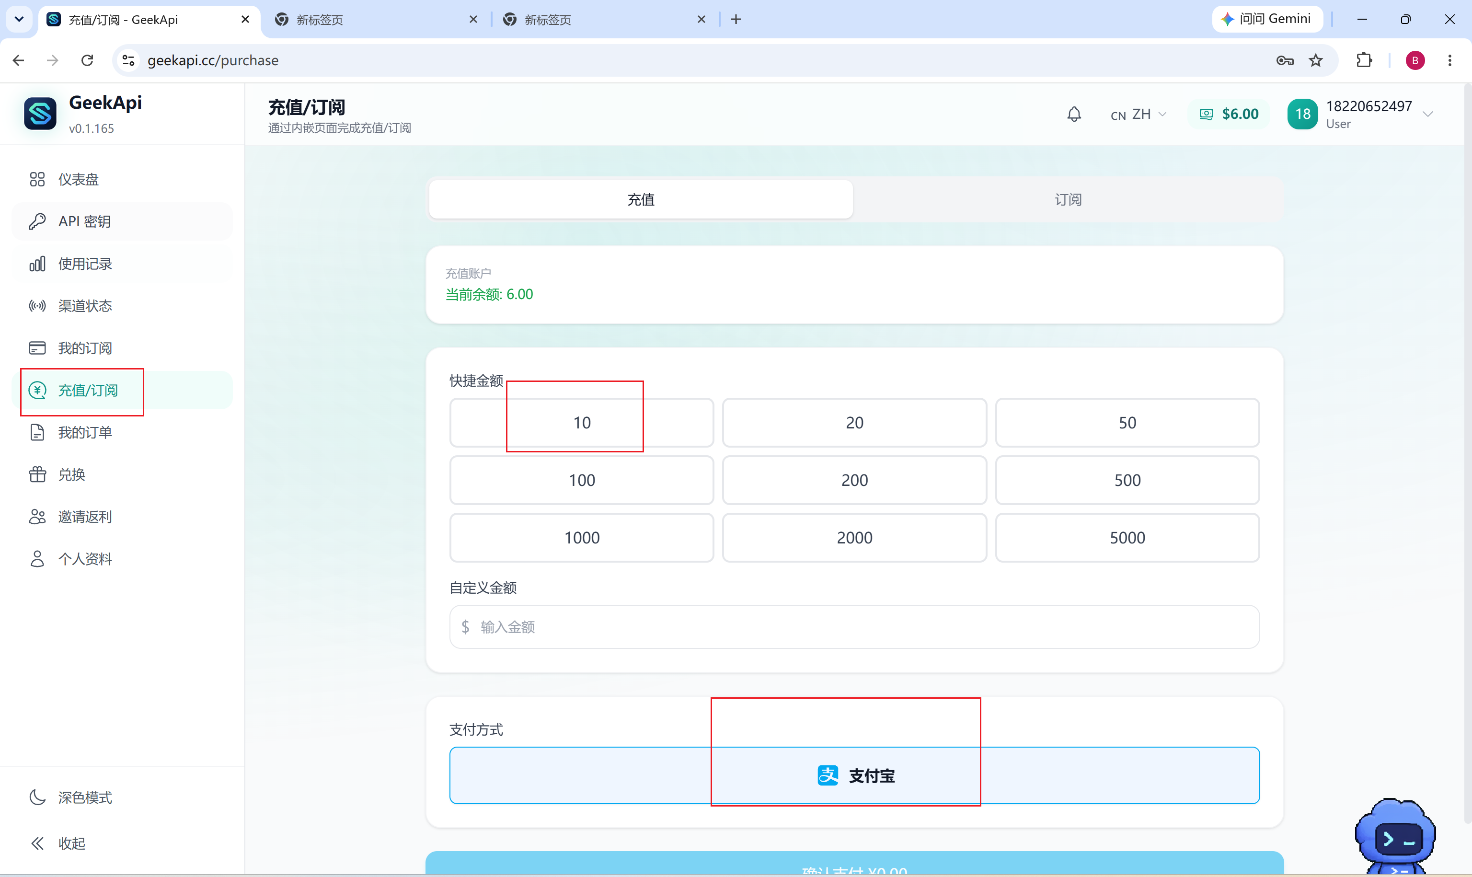Viewport: 1472px width, 877px height.
Task: Select the 500 quick amount button
Action: tap(1127, 480)
